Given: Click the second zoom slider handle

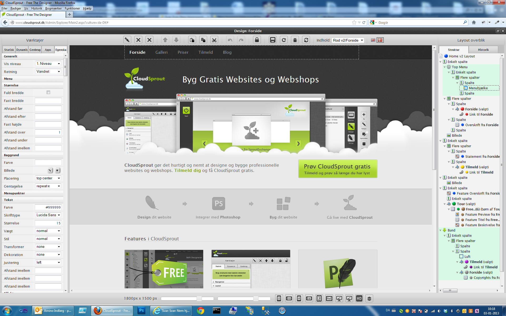Looking at the screenshot, I should (x=256, y=298).
